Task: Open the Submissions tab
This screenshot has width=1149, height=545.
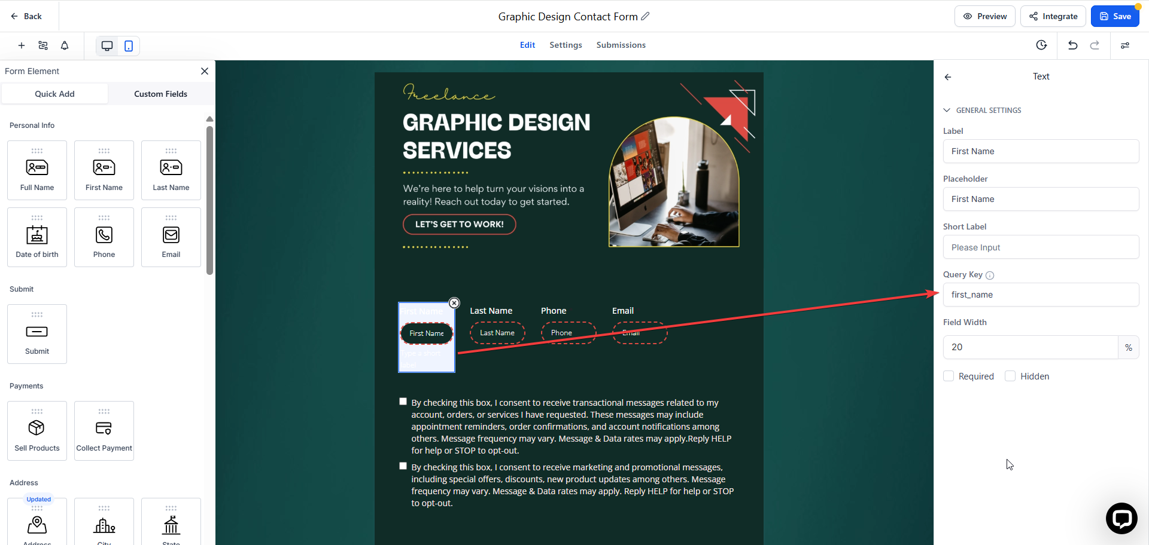Action: click(x=621, y=45)
